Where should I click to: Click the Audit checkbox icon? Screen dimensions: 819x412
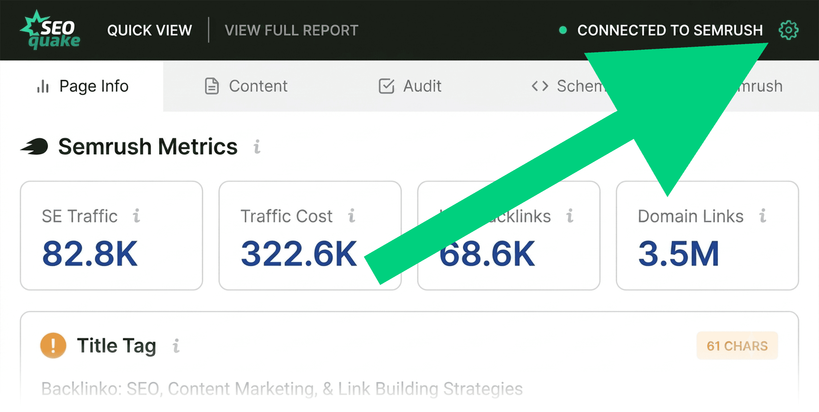387,86
